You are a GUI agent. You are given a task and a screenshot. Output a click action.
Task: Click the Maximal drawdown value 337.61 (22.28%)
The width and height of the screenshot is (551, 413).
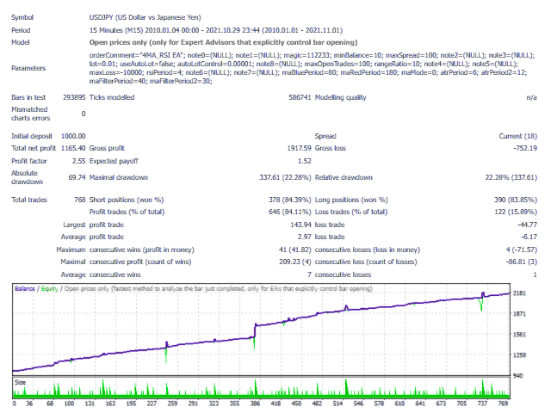pyautogui.click(x=285, y=177)
